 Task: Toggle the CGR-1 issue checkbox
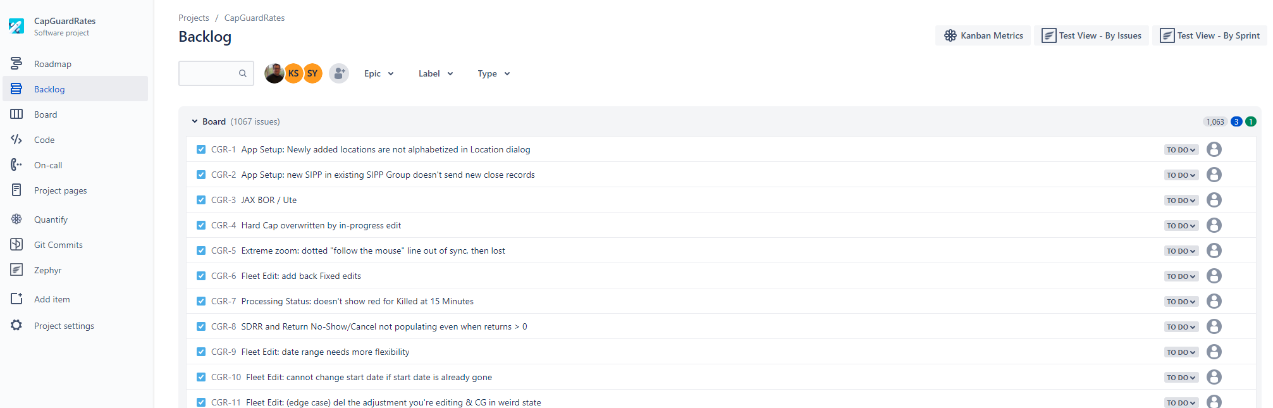click(201, 149)
